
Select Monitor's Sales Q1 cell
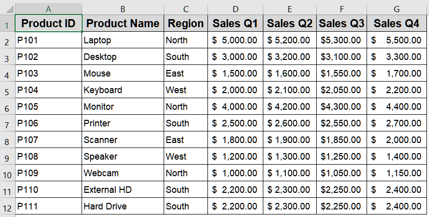pos(235,107)
